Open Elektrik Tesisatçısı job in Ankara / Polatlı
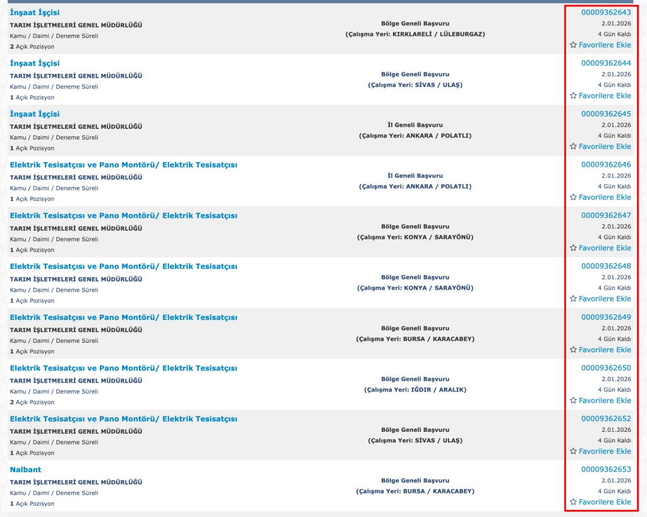 (x=123, y=165)
